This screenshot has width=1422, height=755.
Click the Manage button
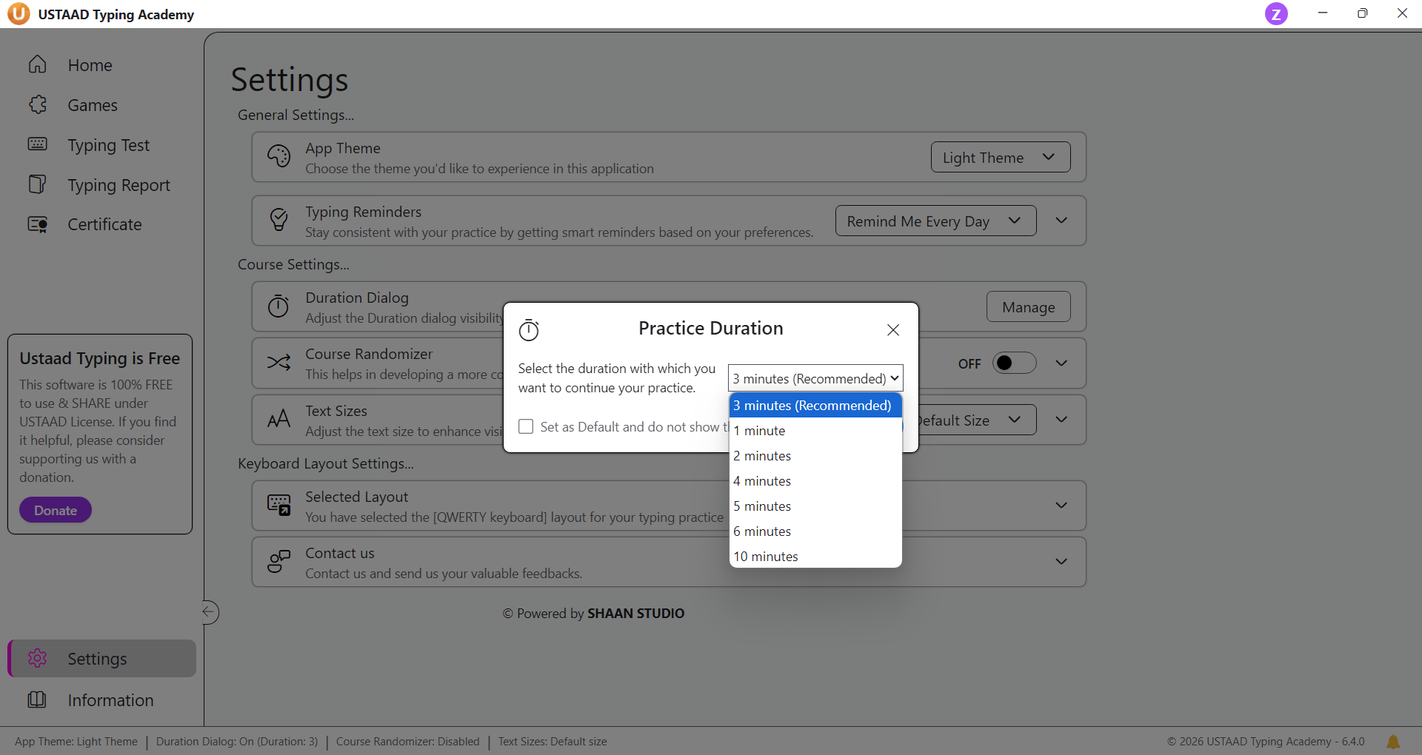(1028, 307)
